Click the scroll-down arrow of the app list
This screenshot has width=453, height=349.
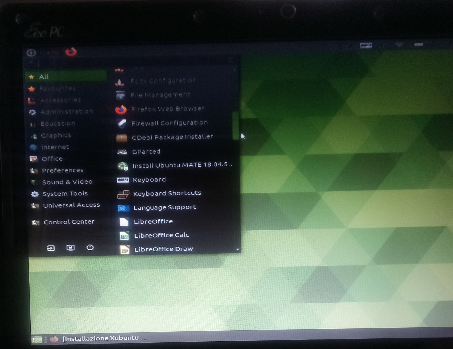tap(237, 249)
